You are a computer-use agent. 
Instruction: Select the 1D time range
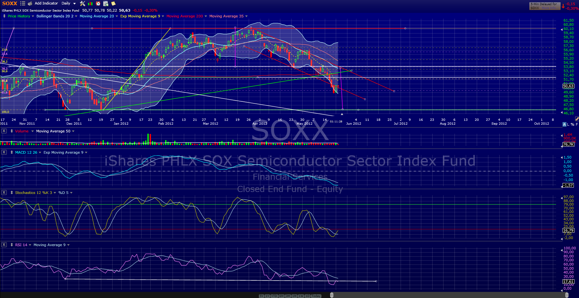point(307,296)
